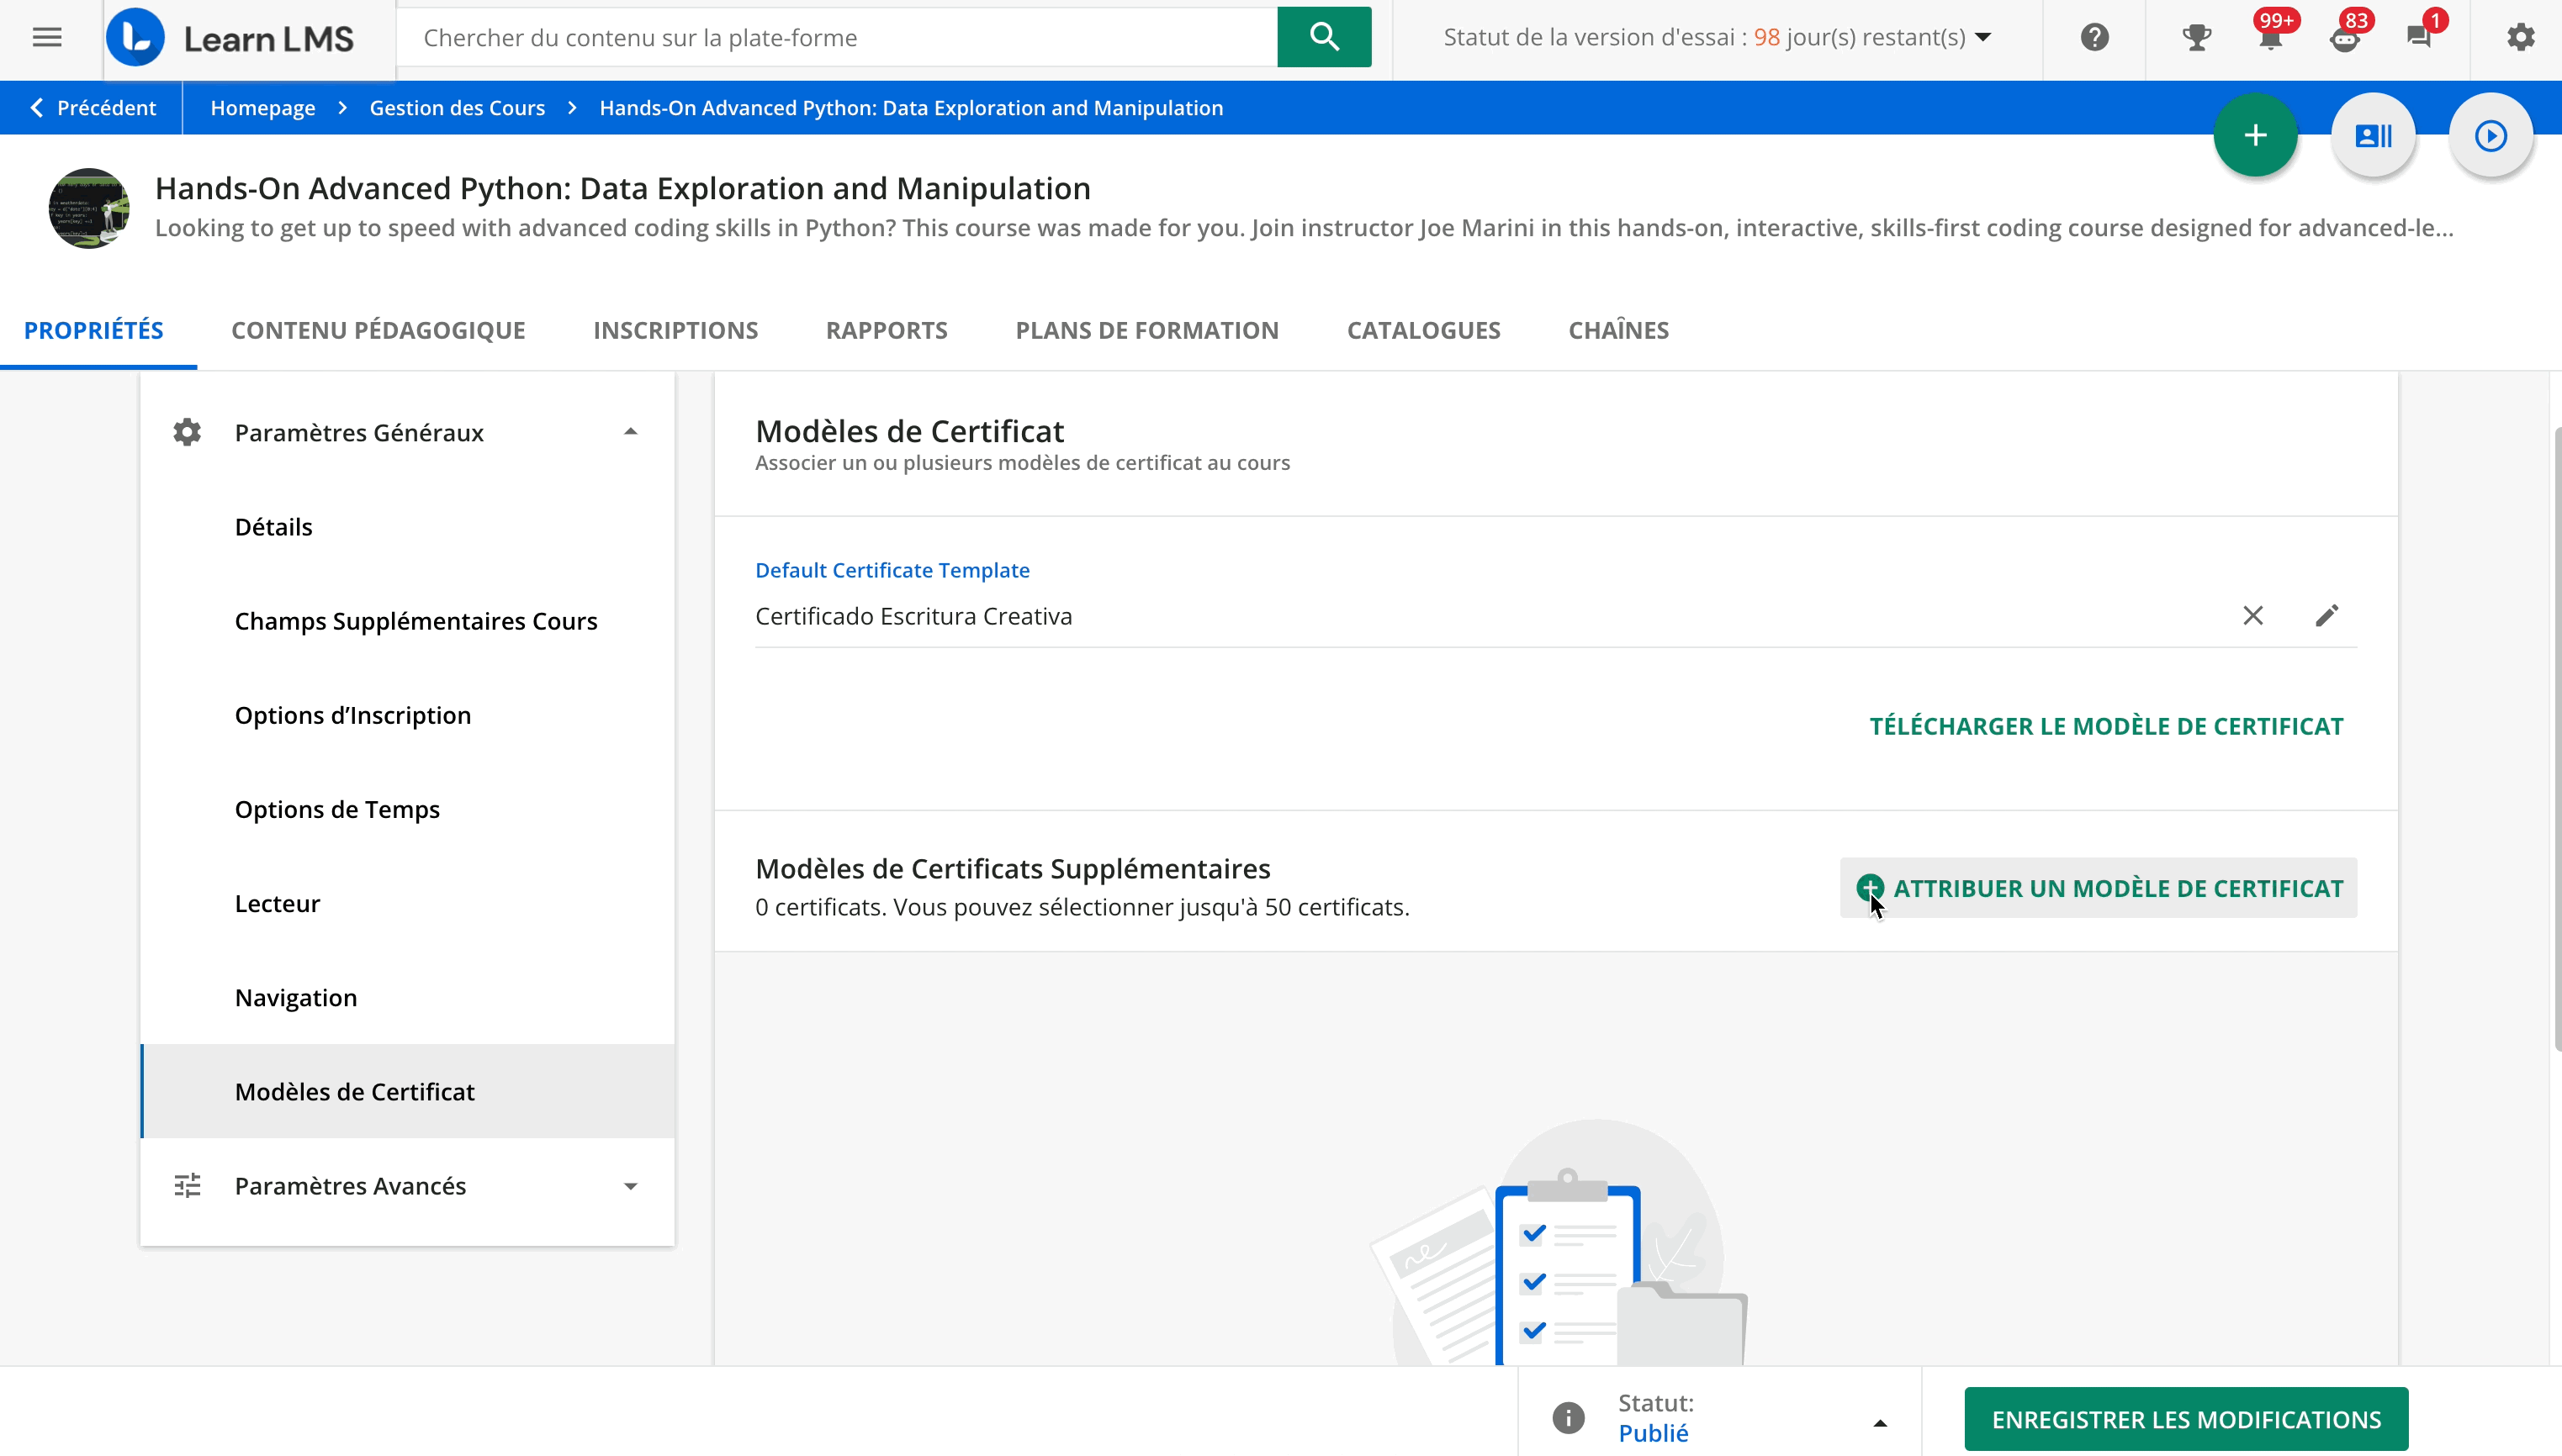The width and height of the screenshot is (2562, 1456).
Task: Switch to the Propriétés tab
Action: 94,330
